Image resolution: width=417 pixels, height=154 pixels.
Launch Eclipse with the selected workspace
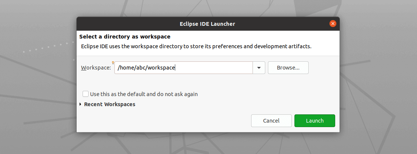click(x=315, y=121)
